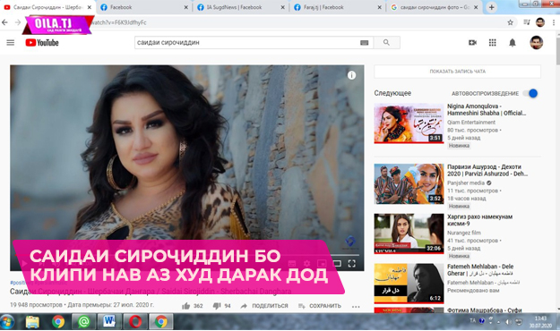The image size is (560, 331).
Task: Open Mail.ru agent taskbar icon
Action: coord(83,322)
